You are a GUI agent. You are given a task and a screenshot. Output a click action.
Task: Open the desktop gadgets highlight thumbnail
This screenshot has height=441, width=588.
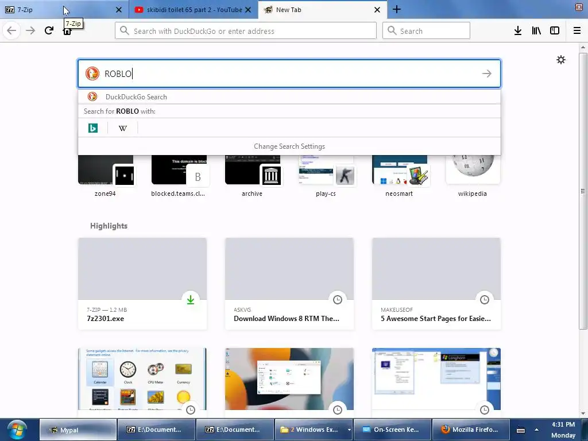click(142, 379)
